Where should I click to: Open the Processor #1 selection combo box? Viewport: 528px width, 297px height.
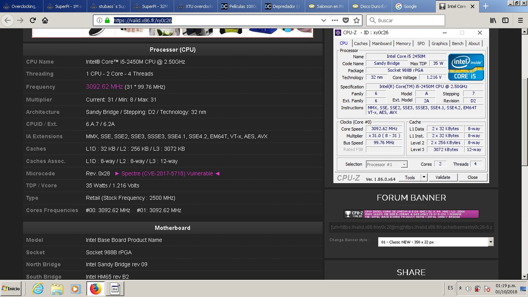coord(387,164)
